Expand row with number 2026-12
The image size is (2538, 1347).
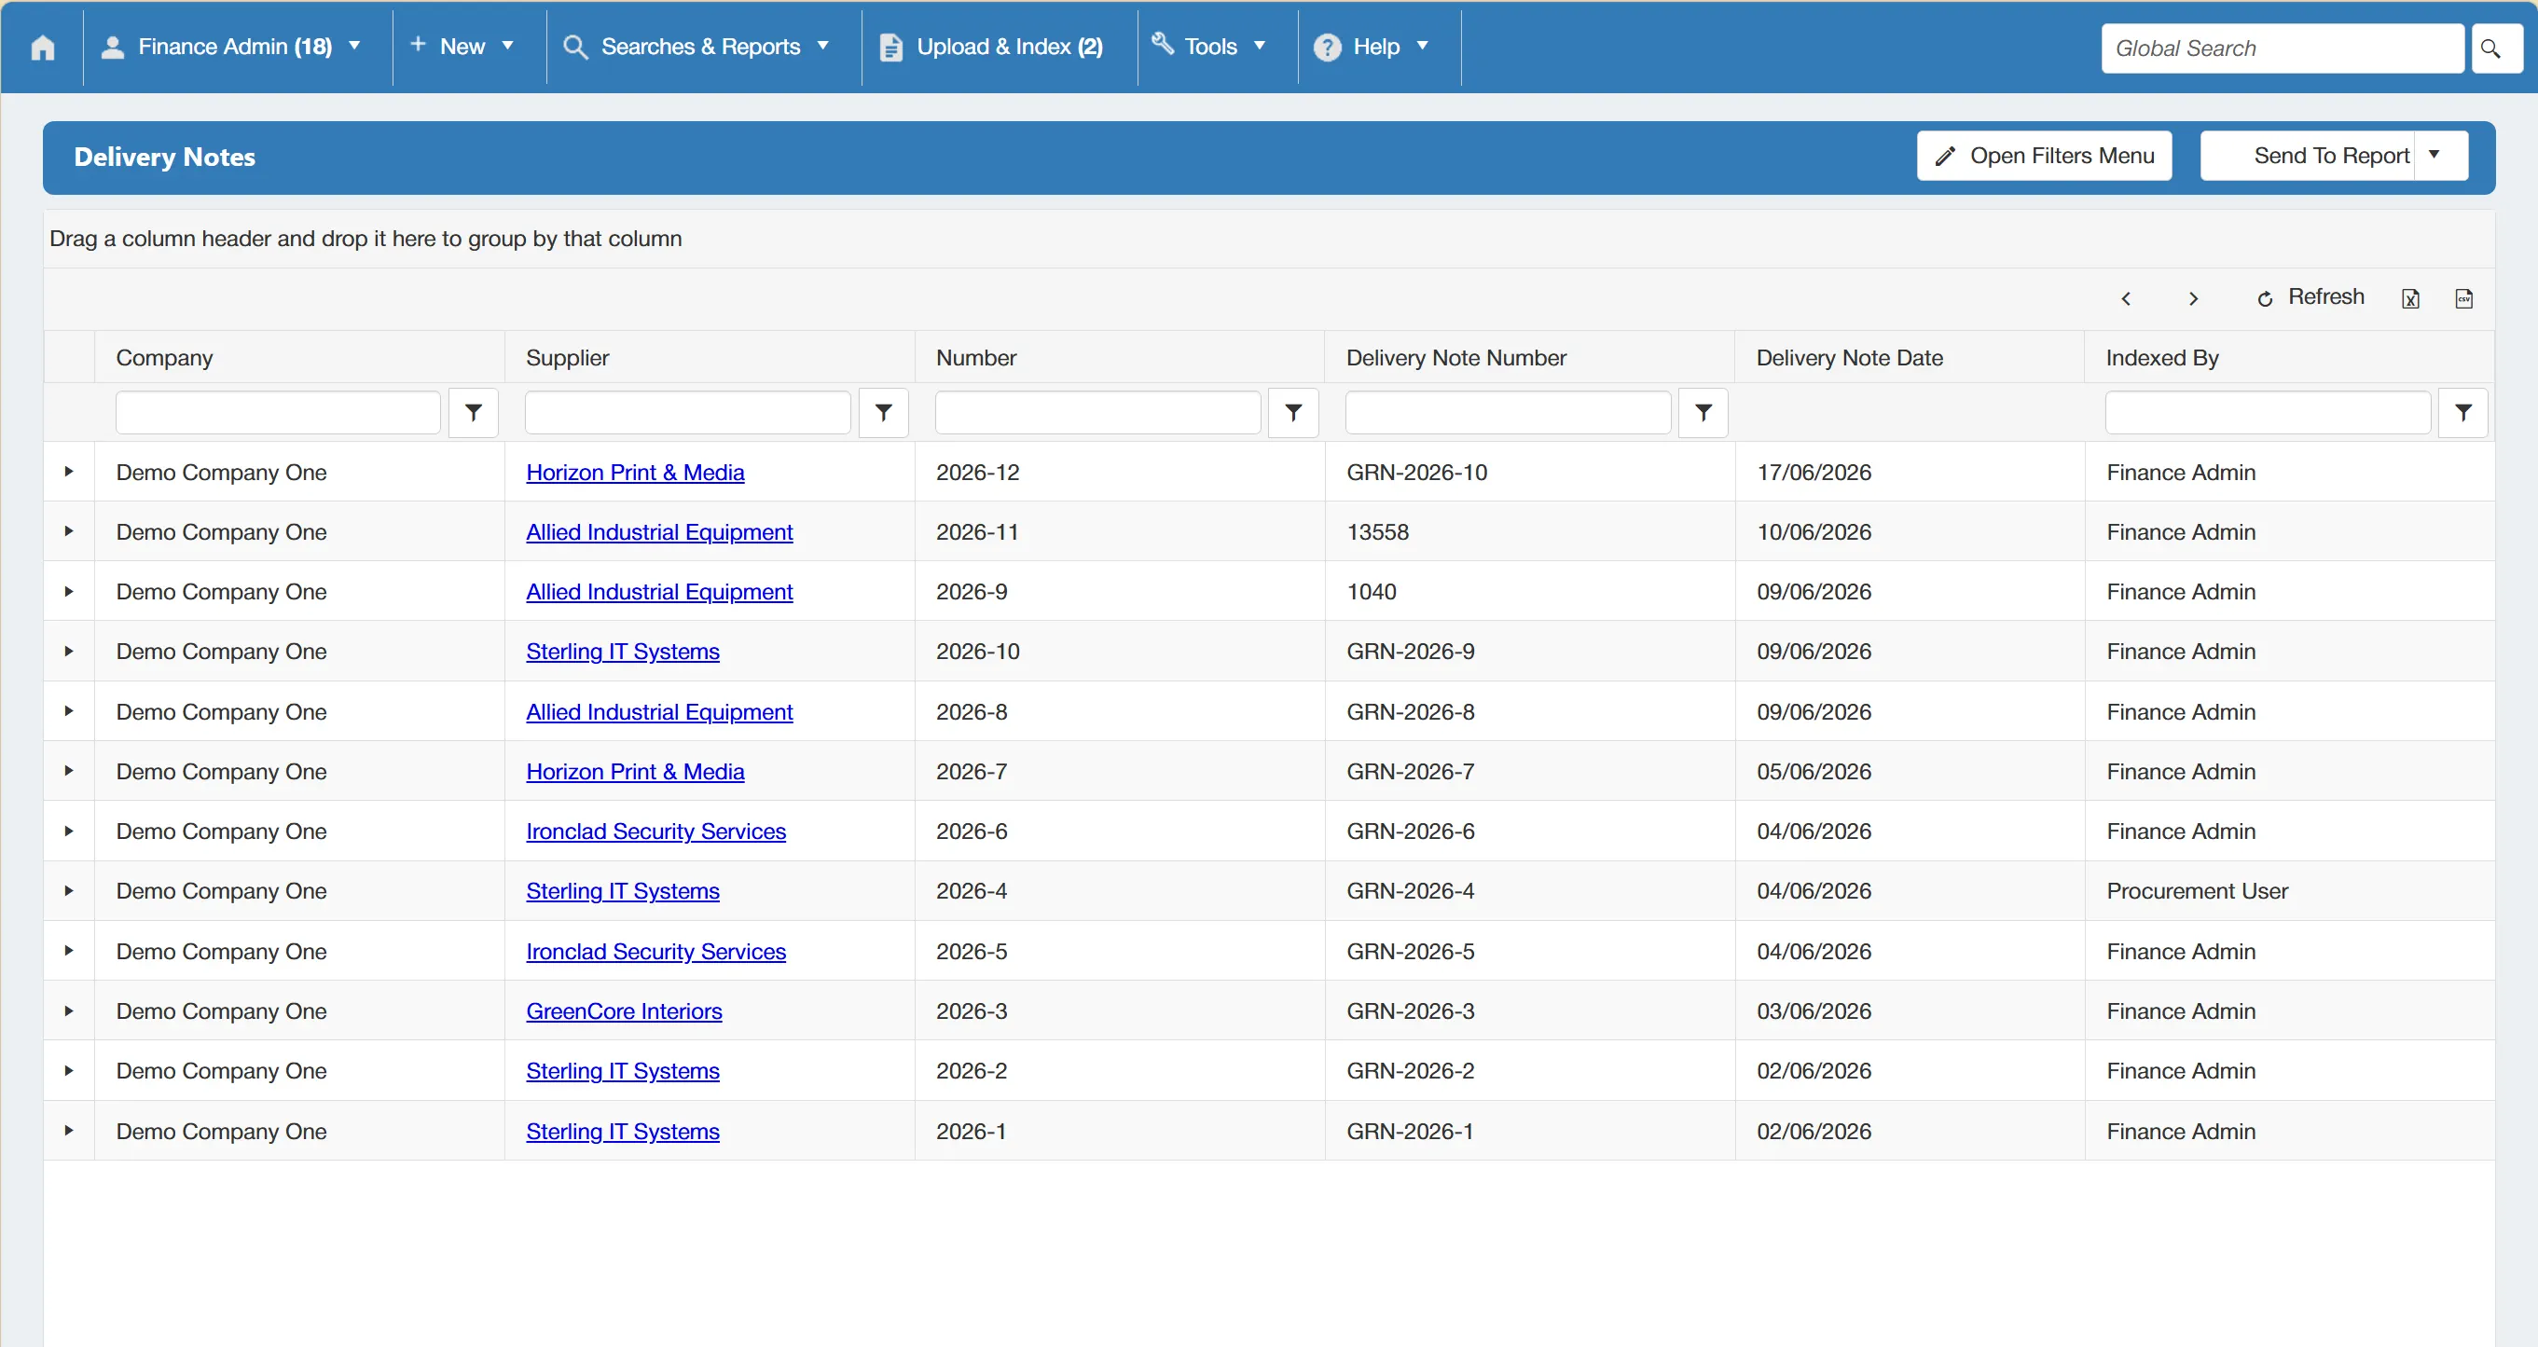(69, 472)
